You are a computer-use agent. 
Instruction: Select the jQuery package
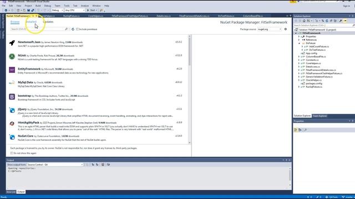click(98, 112)
